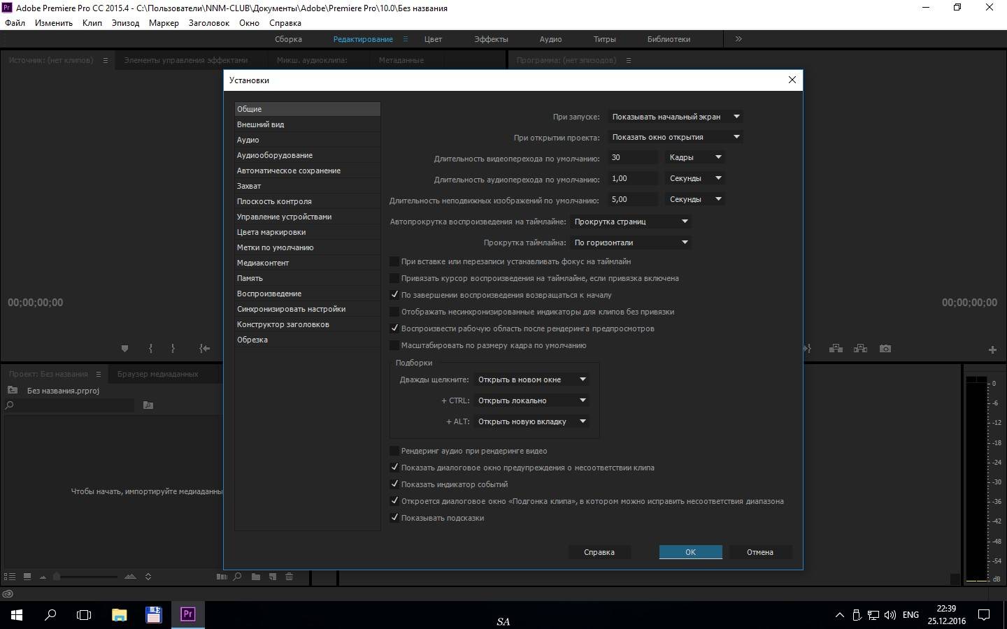Click the Extract icon in Program monitor
Screen dimensions: 1007x629
point(860,349)
